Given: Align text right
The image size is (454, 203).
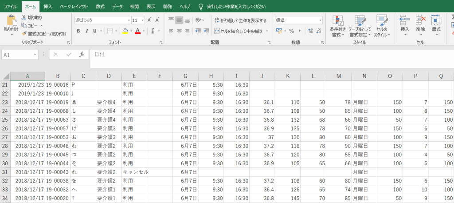Looking at the screenshot, I should (188, 31).
